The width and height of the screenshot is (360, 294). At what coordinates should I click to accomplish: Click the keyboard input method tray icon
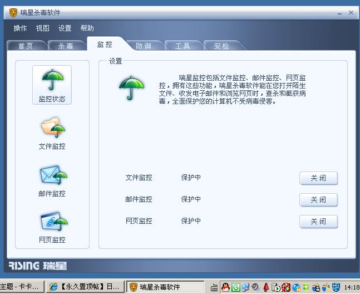click(214, 287)
